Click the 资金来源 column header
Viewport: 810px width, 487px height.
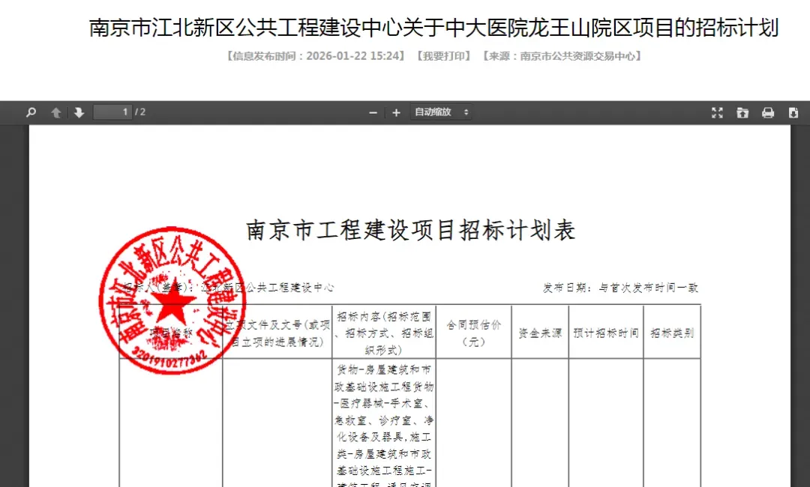[540, 333]
